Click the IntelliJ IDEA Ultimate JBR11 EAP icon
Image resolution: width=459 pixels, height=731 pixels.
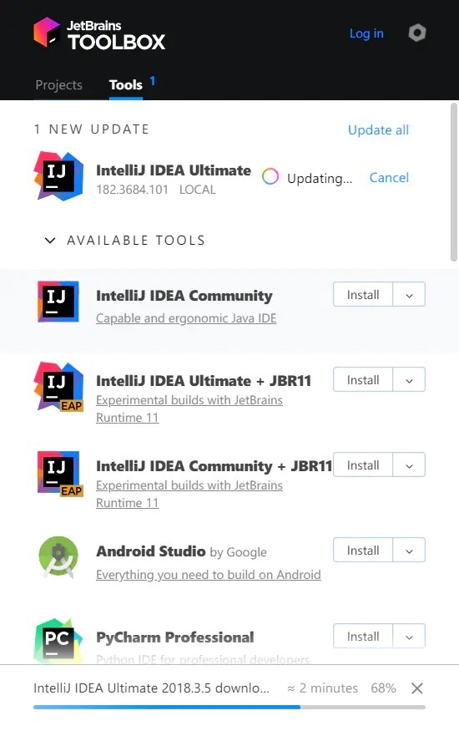58,387
